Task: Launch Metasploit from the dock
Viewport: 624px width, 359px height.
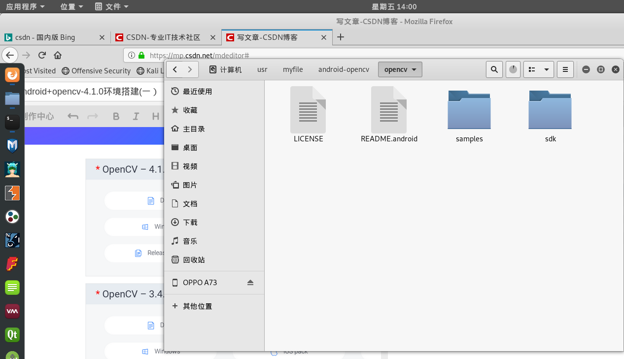Action: pyautogui.click(x=12, y=146)
